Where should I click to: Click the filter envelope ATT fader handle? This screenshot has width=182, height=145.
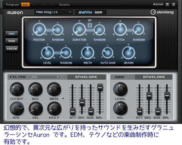tap(73, 111)
